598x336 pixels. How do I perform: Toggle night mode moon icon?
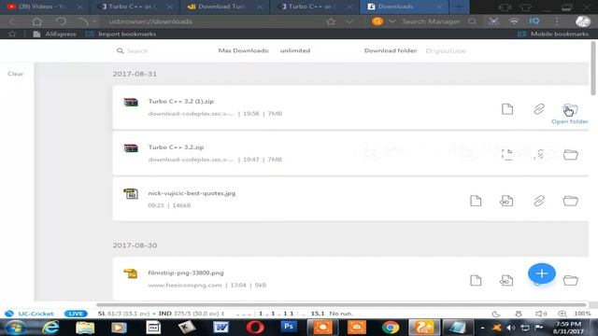point(496,314)
